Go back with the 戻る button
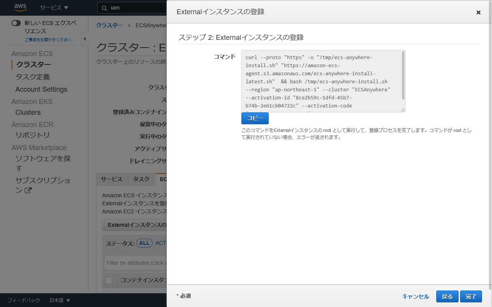The width and height of the screenshot is (492, 307). point(447,296)
